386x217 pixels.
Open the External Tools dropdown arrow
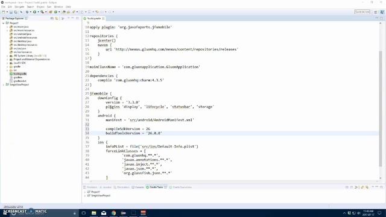pyautogui.click(x=46, y=12)
